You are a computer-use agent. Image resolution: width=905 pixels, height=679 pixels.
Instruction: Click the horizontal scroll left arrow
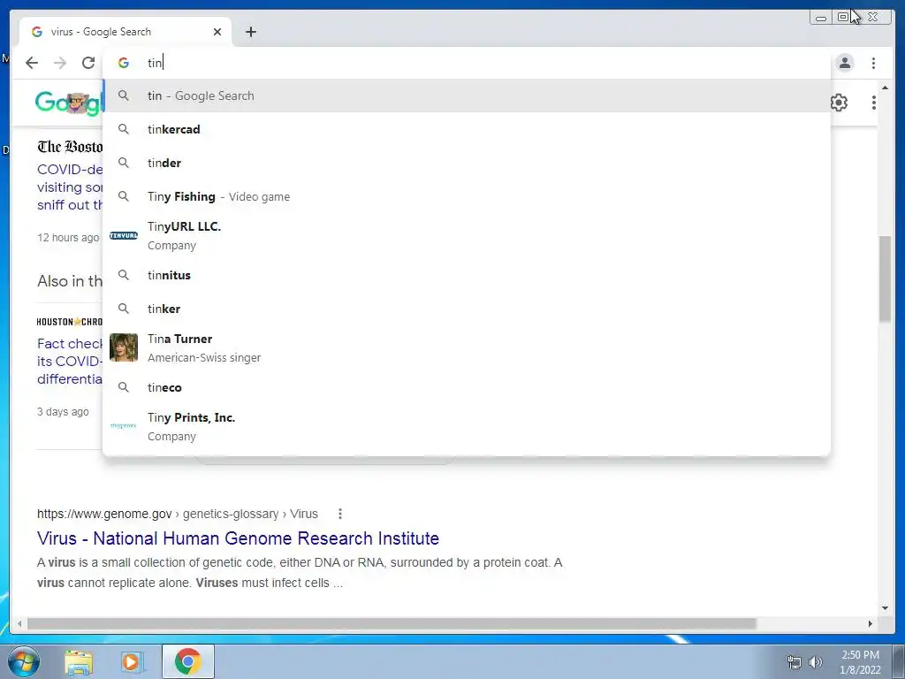click(19, 623)
